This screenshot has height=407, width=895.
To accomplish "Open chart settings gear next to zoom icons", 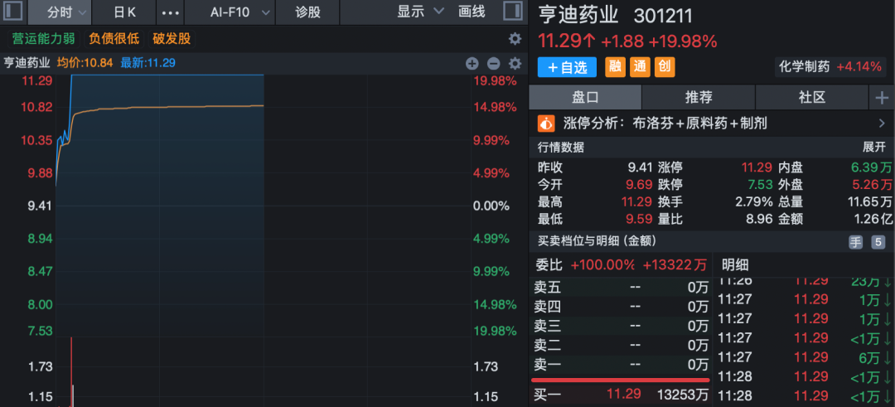I will 515,63.
